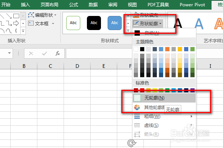
Task: Choose the 自动(A) automatic color option
Action: pyautogui.click(x=164, y=33)
